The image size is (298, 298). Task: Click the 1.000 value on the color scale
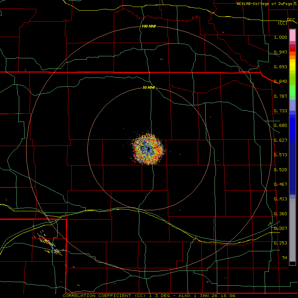(x=280, y=37)
